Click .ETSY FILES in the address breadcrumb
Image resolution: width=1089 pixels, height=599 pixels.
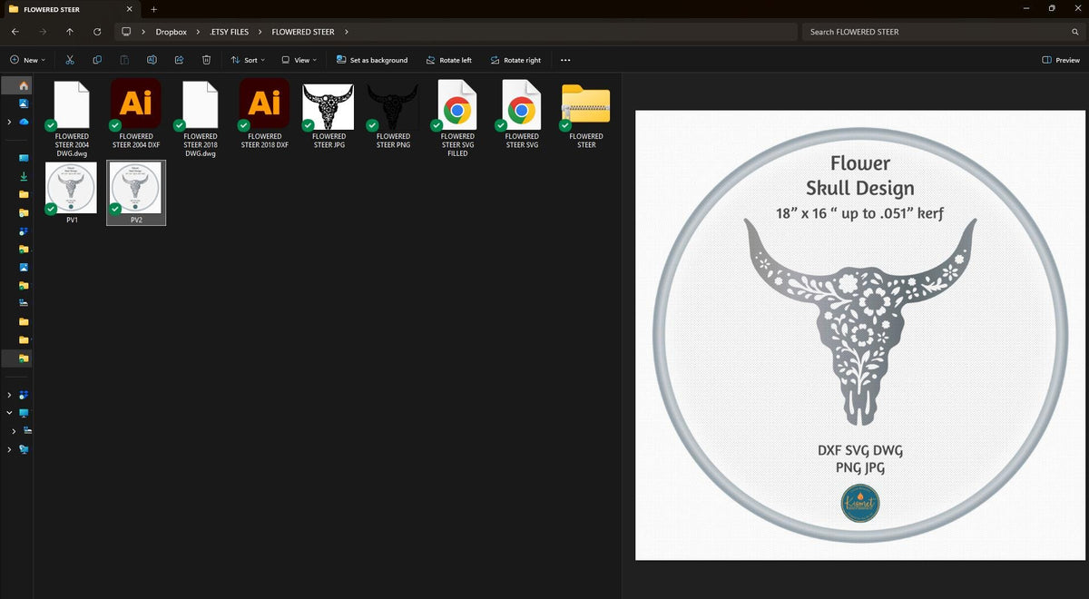tap(229, 32)
